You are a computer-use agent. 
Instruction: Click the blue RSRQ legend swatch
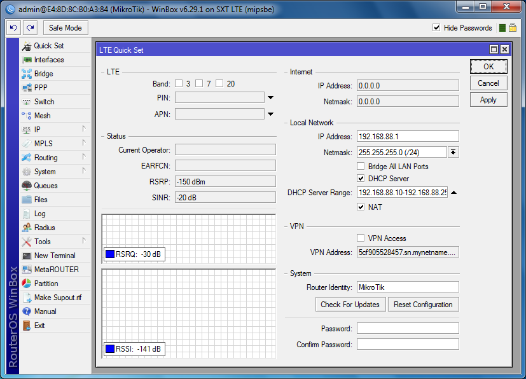[110, 255]
